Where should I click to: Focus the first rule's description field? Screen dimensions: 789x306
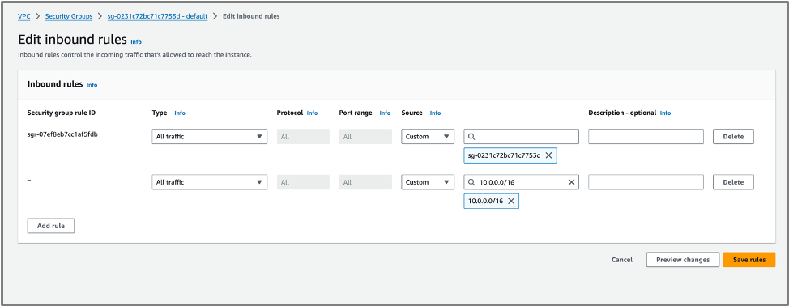coord(646,137)
